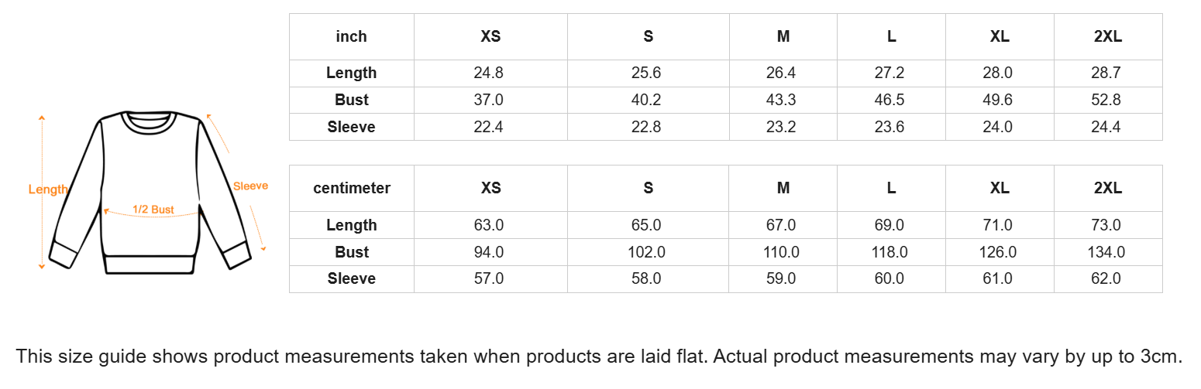Click the Bust row label in inch table
1201x389 pixels.
[x=351, y=100]
